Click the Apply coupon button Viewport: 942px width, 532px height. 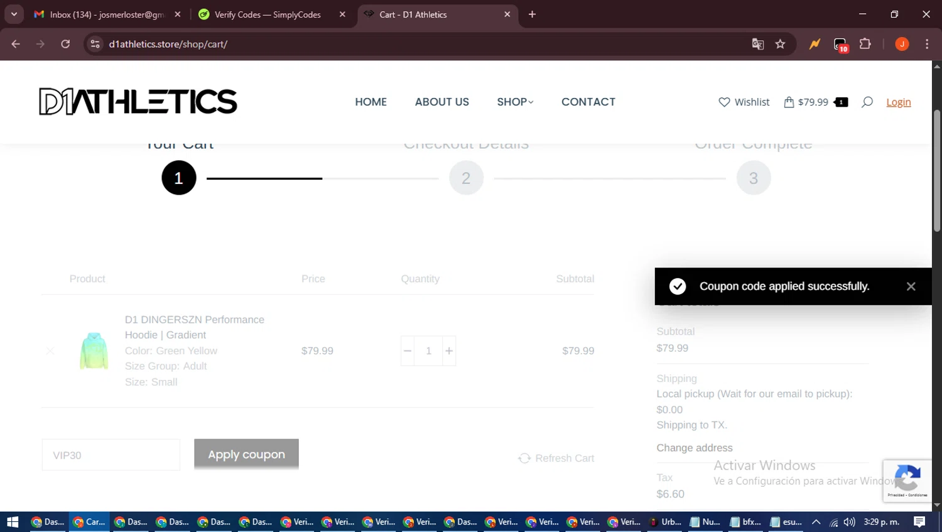click(246, 454)
